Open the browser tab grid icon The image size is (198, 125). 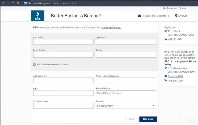click(18, 3)
